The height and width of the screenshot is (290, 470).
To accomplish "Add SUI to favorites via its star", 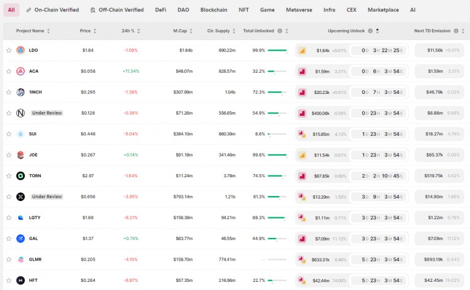I will click(9, 134).
